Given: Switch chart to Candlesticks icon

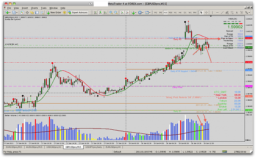Looking at the screenshot, I should point(100,13).
